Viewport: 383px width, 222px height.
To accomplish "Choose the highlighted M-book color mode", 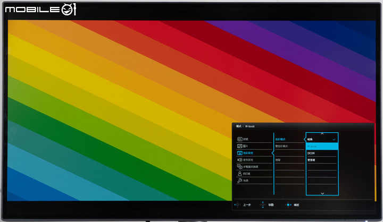I will pyautogui.click(x=322, y=147).
